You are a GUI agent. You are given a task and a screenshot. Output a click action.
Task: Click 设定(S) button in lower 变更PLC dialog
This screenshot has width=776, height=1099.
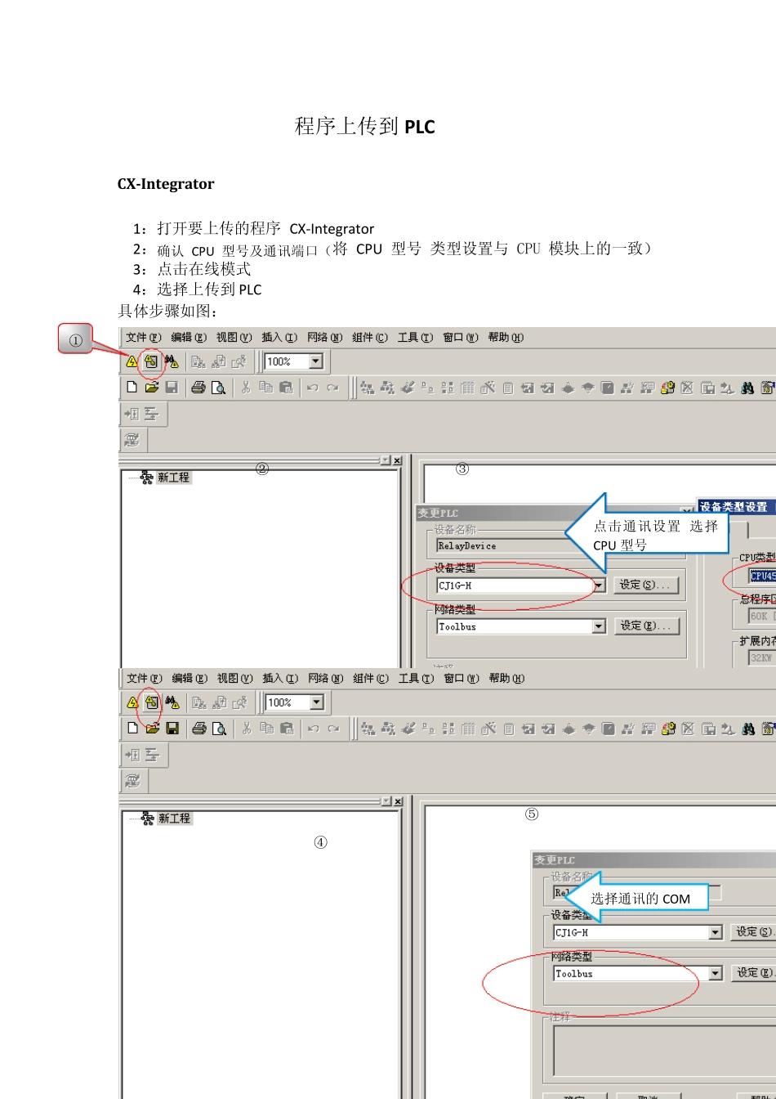(x=752, y=931)
